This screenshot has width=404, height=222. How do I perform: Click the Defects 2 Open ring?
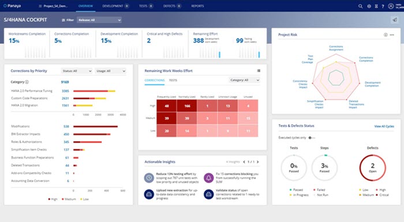point(373,167)
